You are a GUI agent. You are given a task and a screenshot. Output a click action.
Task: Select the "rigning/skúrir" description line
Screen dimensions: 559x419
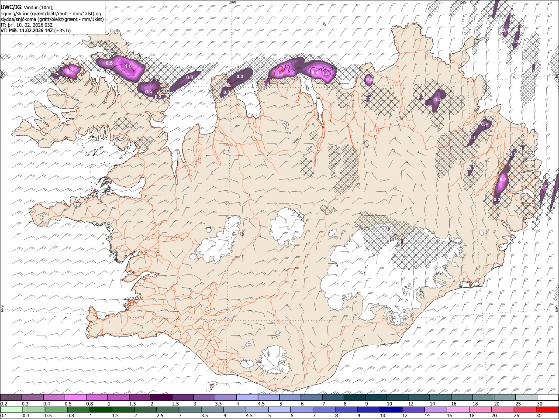click(x=50, y=14)
